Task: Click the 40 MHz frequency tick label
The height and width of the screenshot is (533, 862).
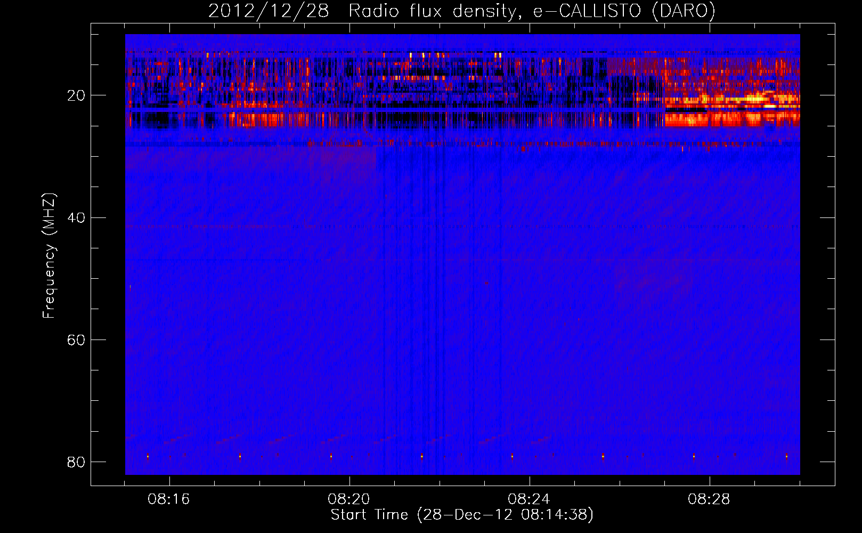Action: pyautogui.click(x=76, y=218)
